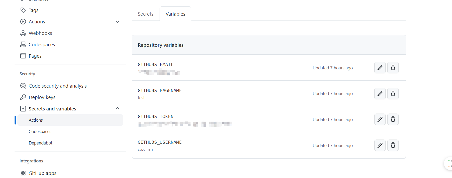Open Dependabot secrets and variables
This screenshot has height=178, width=452.
41,143
